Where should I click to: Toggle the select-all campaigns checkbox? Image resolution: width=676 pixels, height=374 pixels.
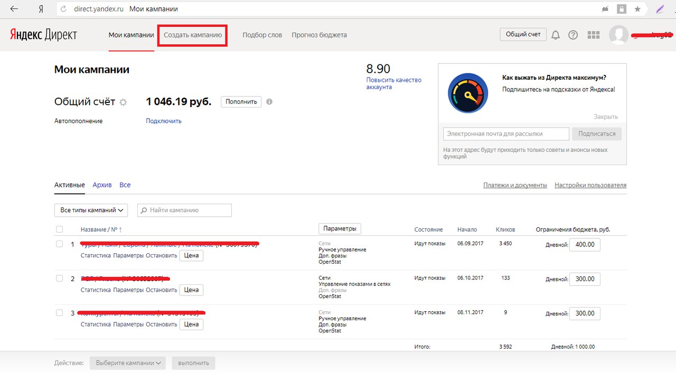point(59,229)
